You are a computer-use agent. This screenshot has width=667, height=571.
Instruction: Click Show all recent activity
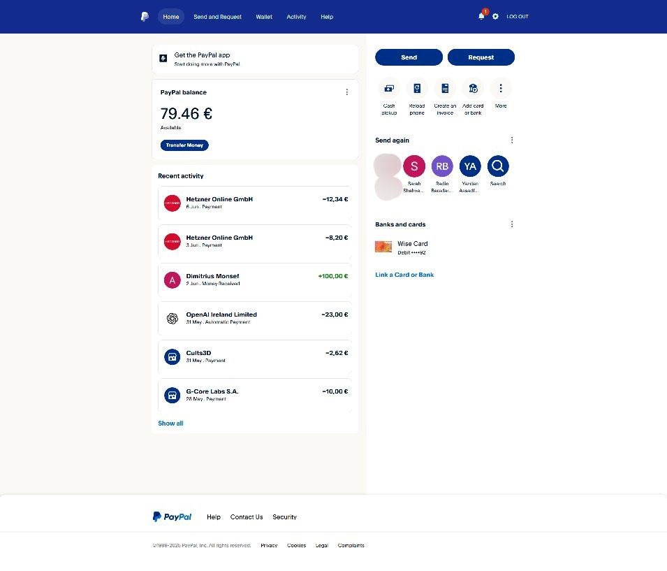[170, 424]
